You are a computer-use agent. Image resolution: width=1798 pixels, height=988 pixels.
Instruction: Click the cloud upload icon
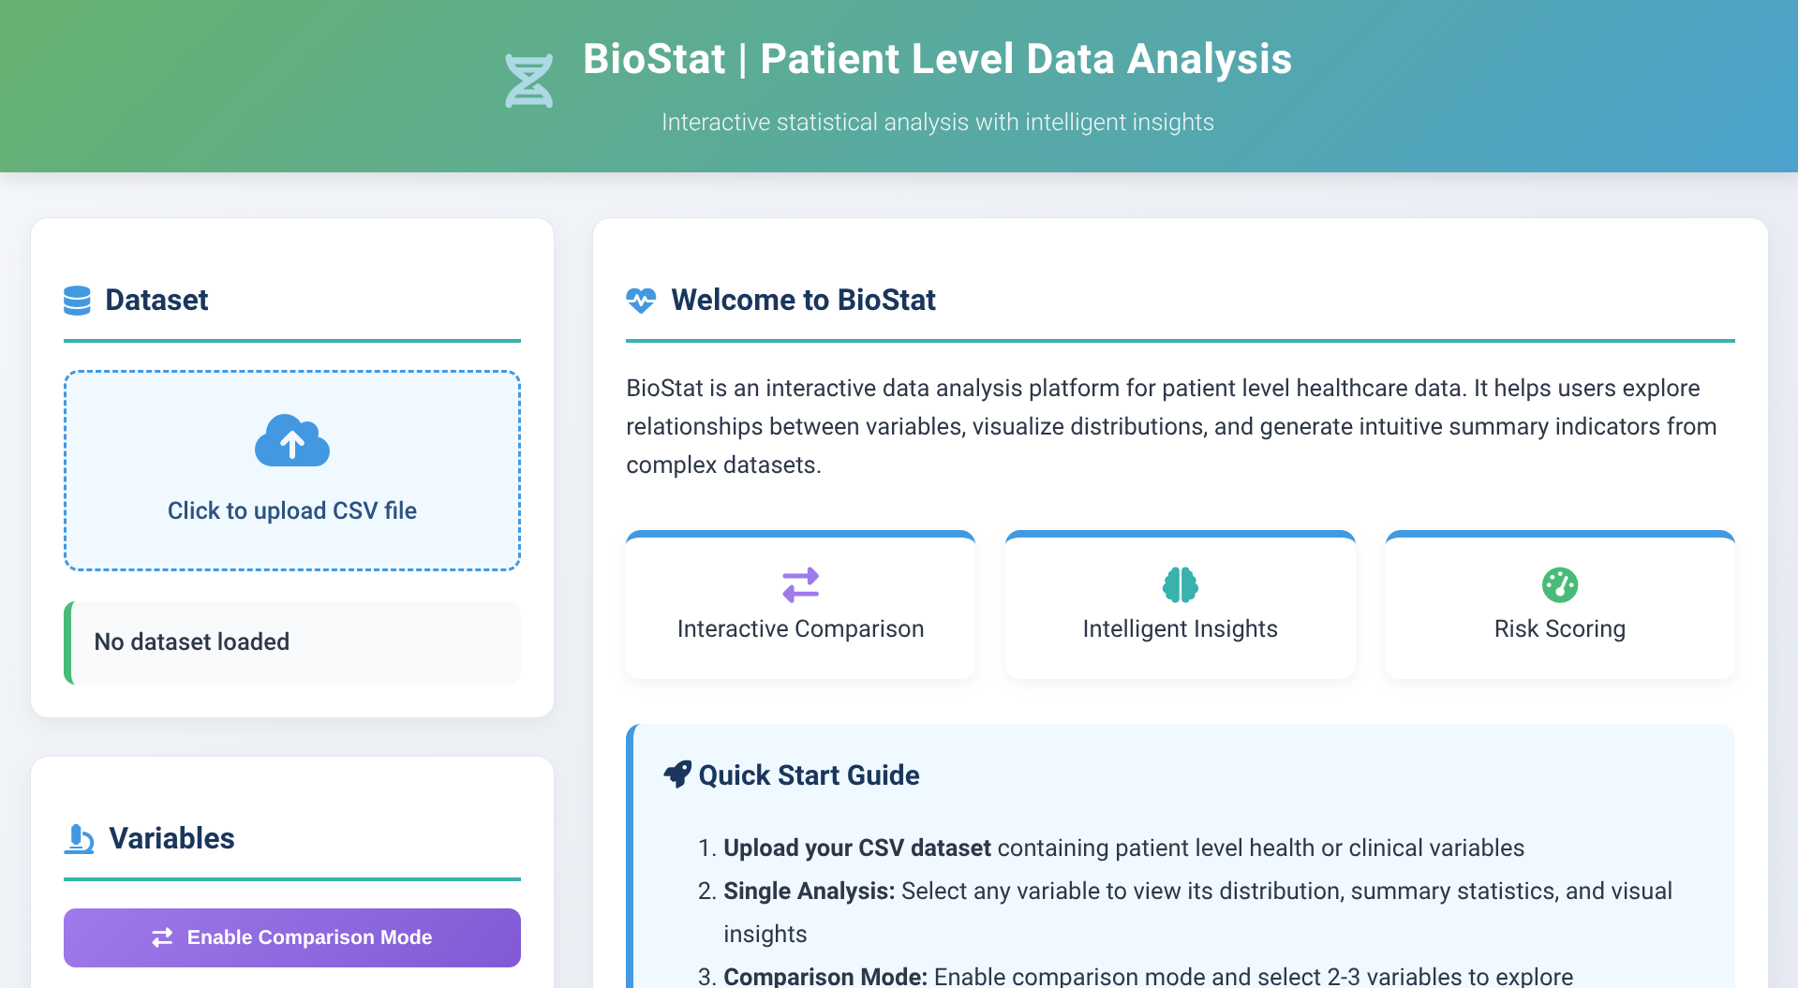pyautogui.click(x=292, y=440)
